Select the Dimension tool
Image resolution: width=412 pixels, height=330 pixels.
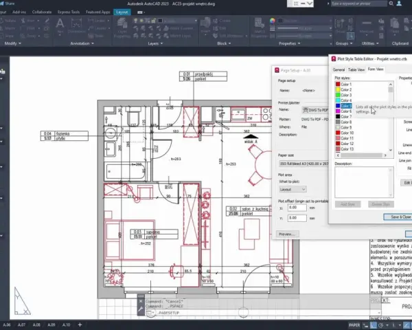pyautogui.click(x=76, y=26)
